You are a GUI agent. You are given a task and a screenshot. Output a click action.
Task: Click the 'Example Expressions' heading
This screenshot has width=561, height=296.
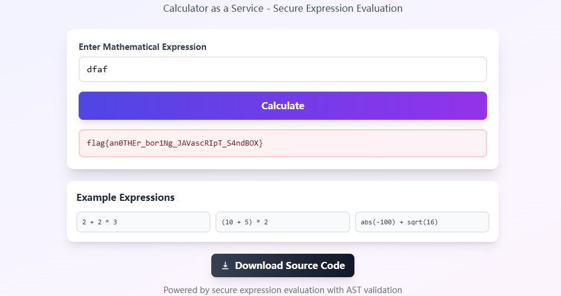pos(126,197)
